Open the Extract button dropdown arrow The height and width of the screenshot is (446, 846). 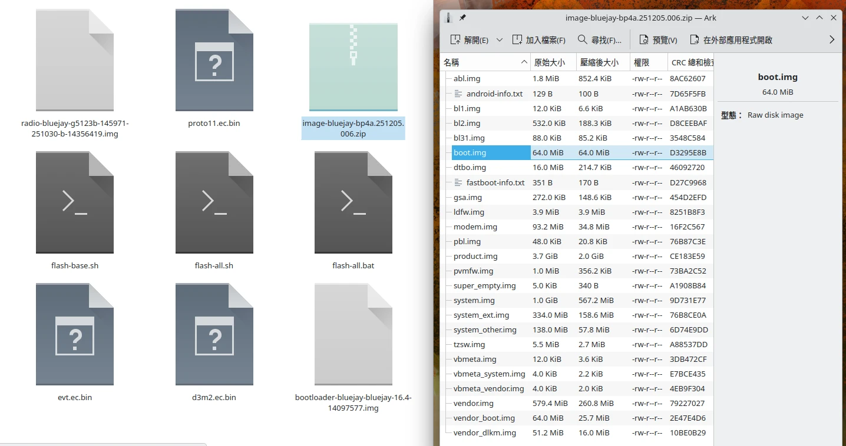(500, 40)
